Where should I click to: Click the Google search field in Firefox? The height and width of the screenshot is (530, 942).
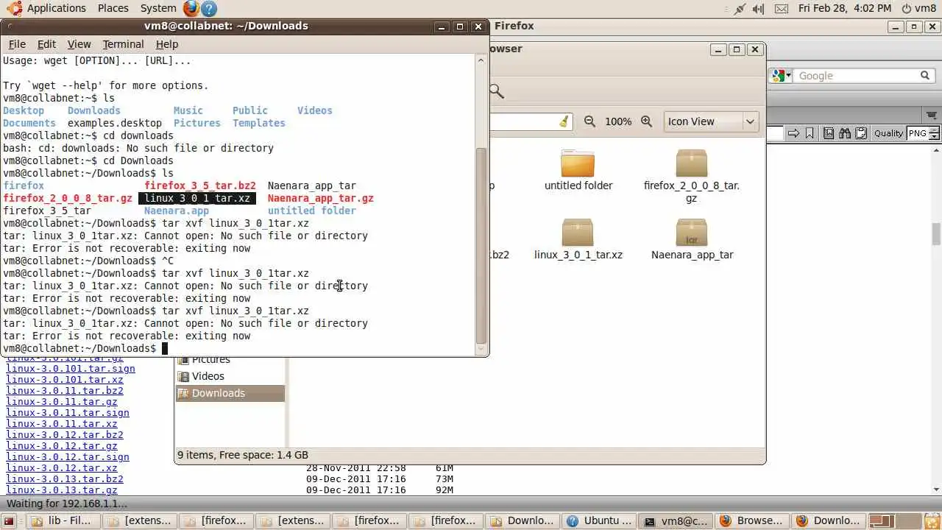point(856,76)
